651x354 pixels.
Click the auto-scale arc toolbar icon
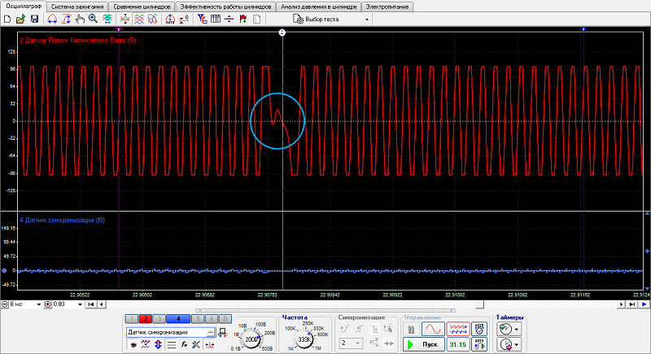point(170,19)
